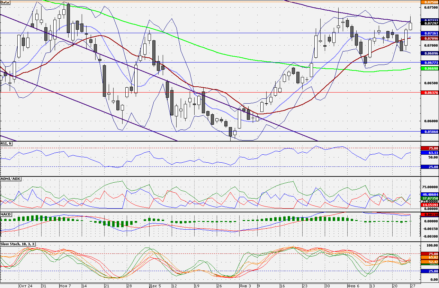Select the red 0.06376 level price tag
Image resolution: width=439 pixels, height=288 pixels.
pos(429,93)
